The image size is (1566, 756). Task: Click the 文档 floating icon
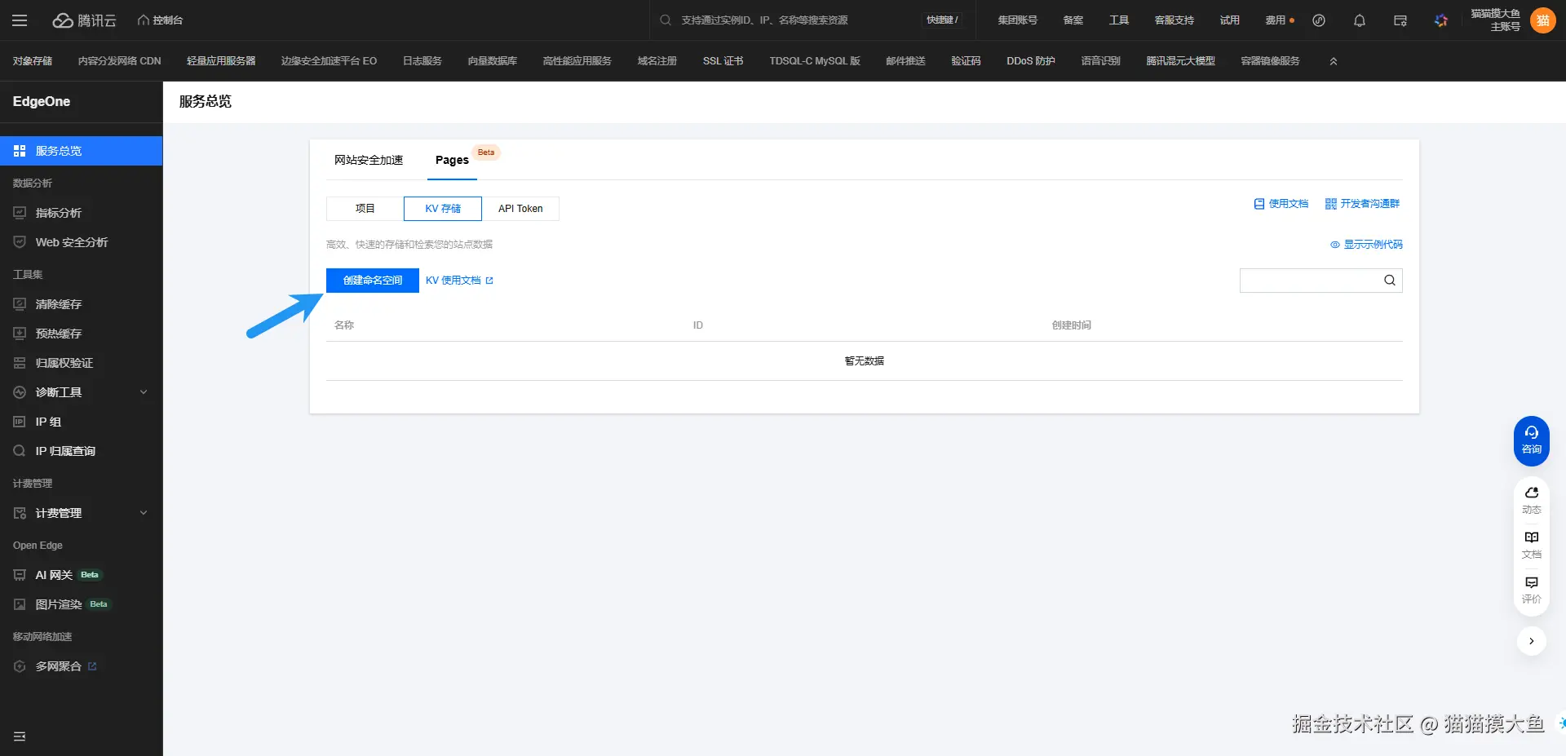pos(1531,546)
